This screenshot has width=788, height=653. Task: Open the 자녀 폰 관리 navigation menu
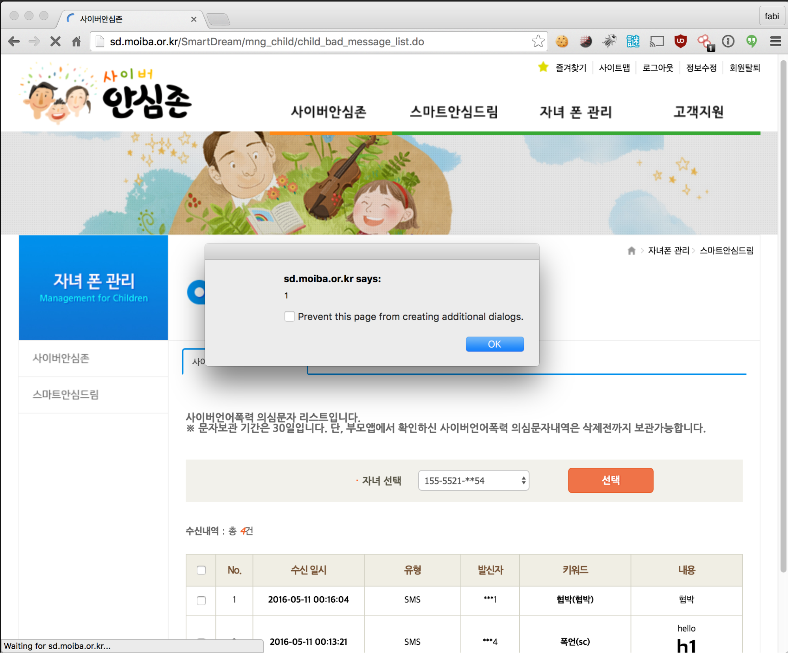click(x=576, y=112)
